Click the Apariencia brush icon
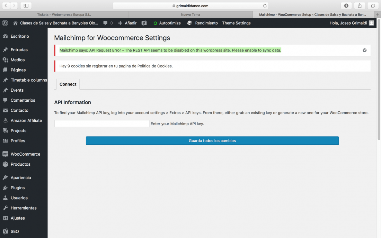The image size is (381, 238). [x=5, y=177]
